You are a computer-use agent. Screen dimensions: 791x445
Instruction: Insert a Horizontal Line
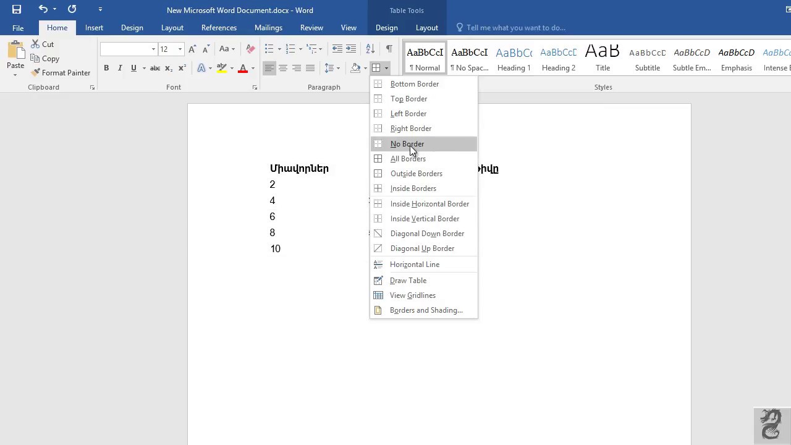pos(424,265)
